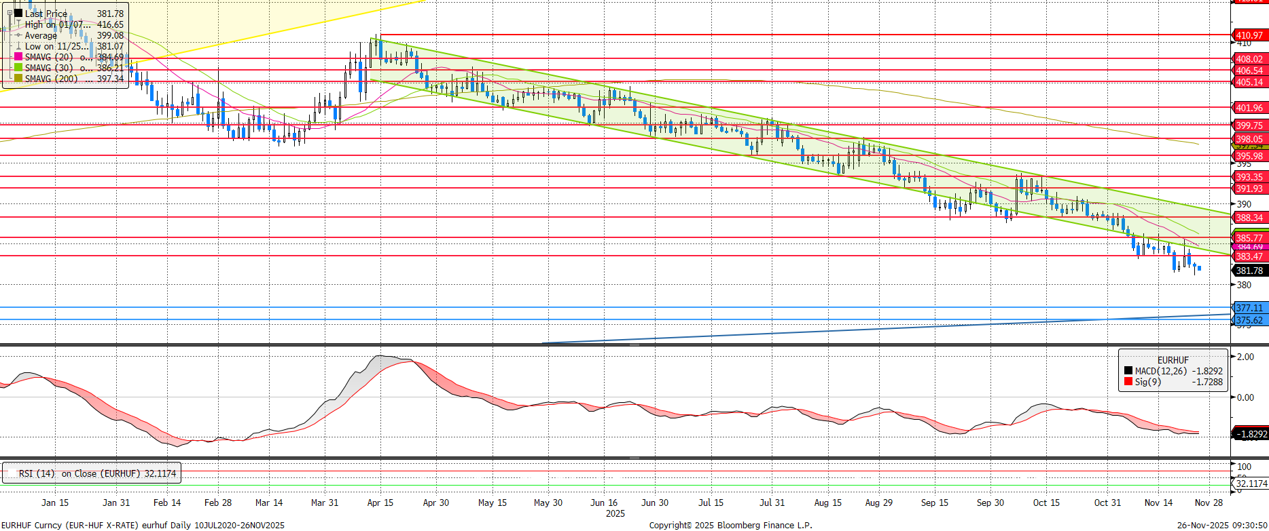1269x531 pixels.
Task: Select the olive SMAVG (200) legend entry
Action: pyautogui.click(x=51, y=79)
